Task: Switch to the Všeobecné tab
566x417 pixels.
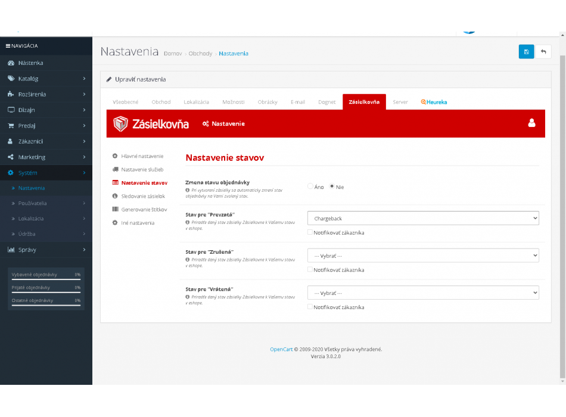Action: (x=125, y=102)
